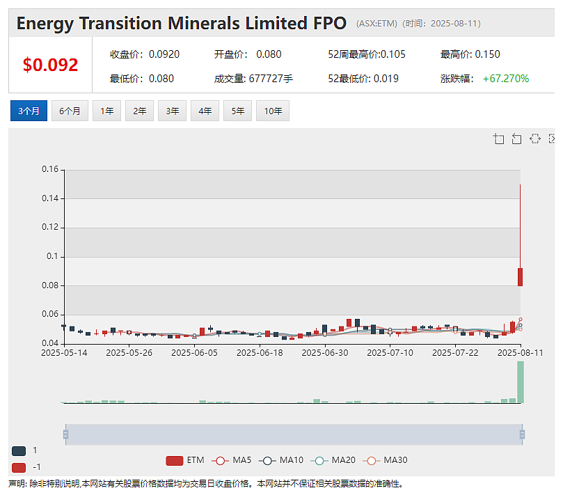Click the left handle of the data zoom slider
The height and width of the screenshot is (495, 563).
[x=65, y=434]
